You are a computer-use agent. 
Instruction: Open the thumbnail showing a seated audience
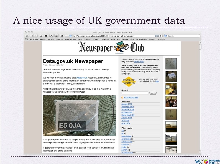171,102
